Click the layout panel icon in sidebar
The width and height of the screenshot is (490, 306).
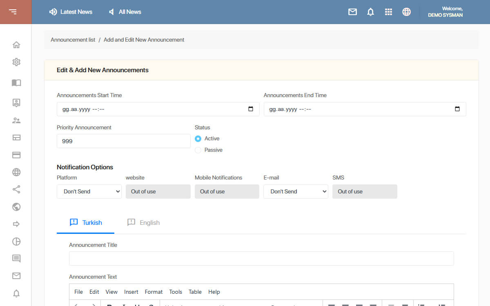pyautogui.click(x=16, y=137)
